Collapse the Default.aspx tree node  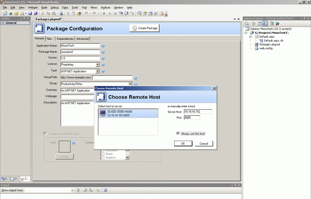tap(250, 37)
